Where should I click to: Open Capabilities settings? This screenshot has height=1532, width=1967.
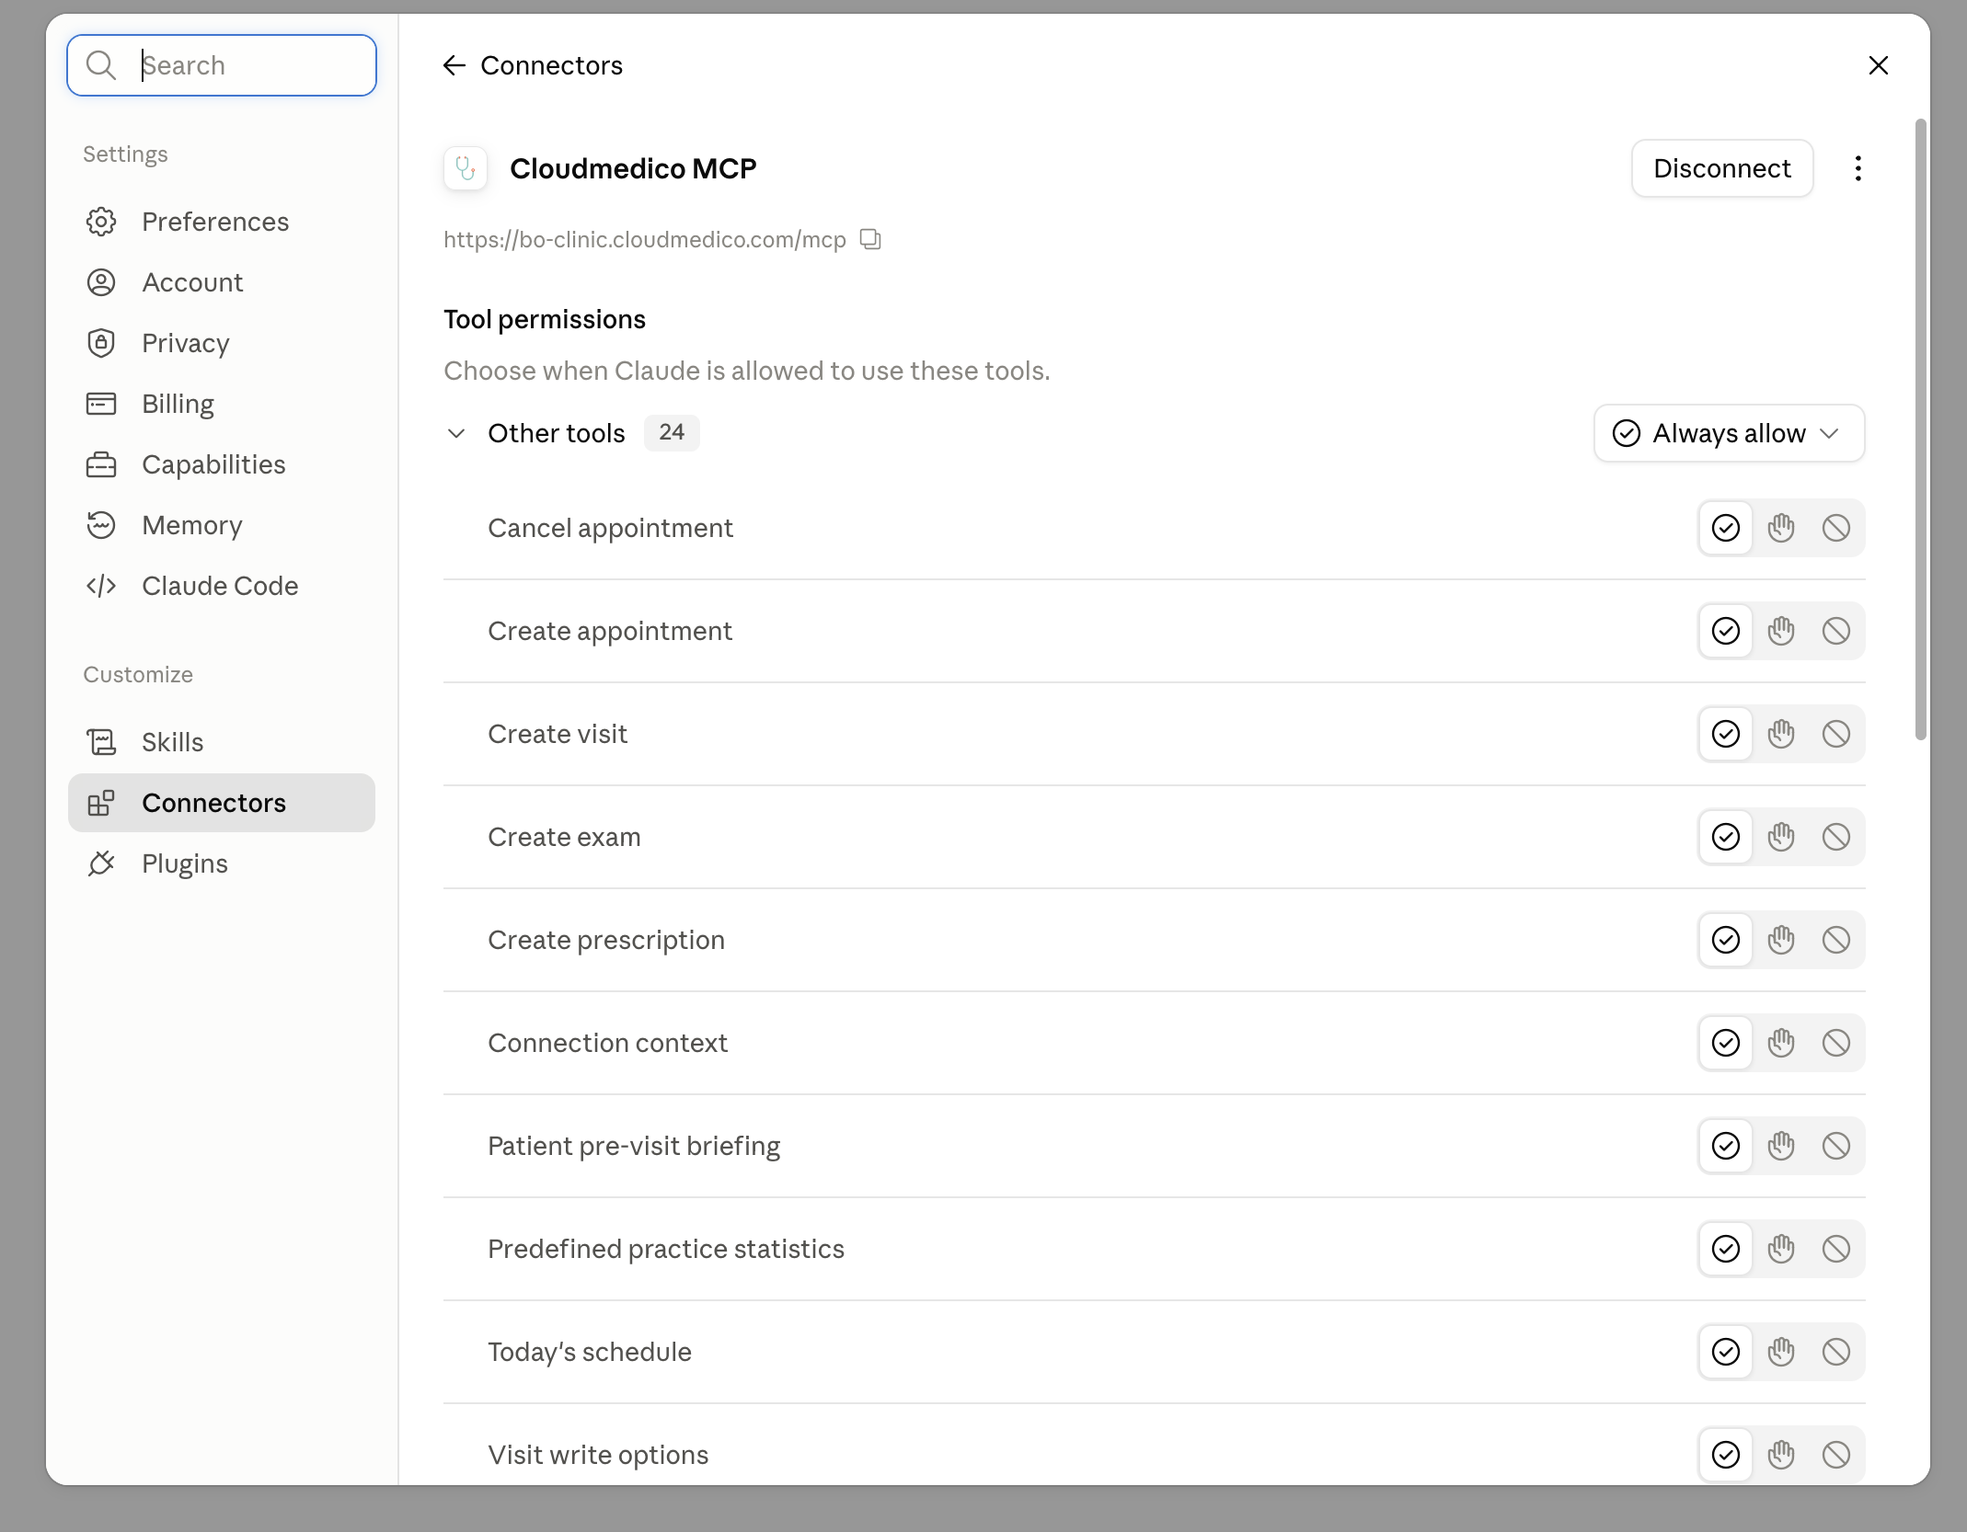222,464
